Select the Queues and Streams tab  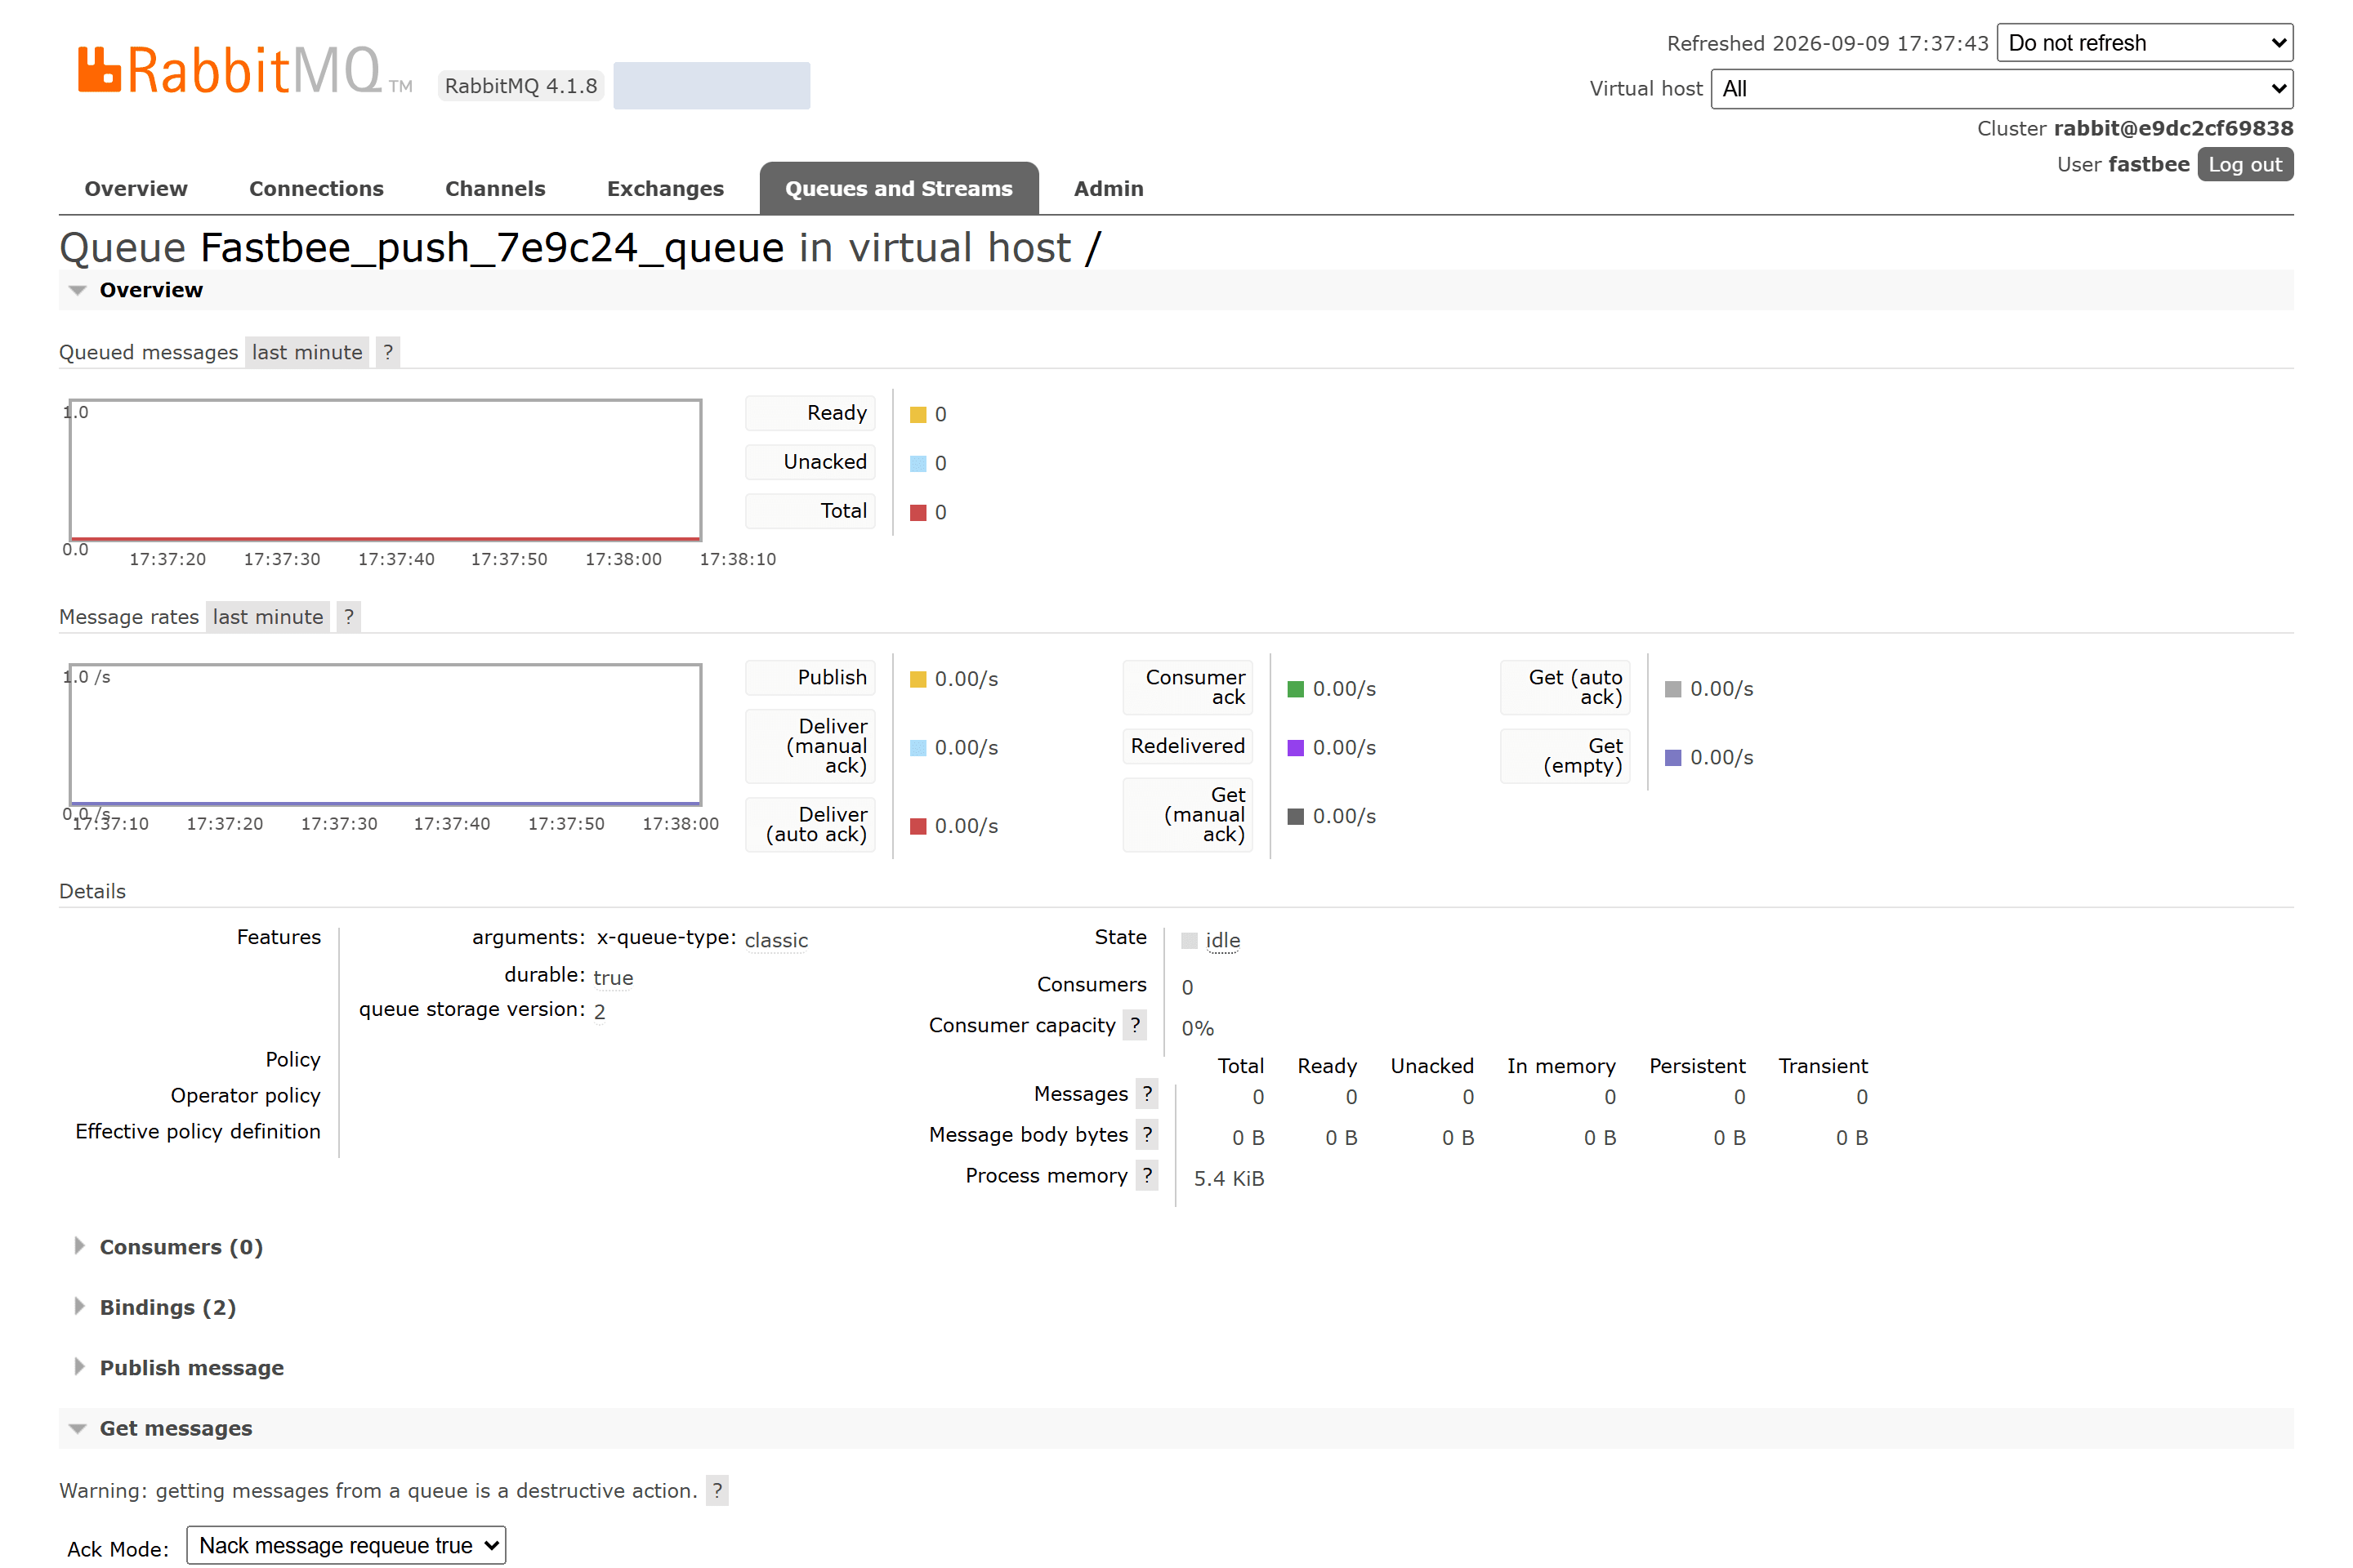pyautogui.click(x=899, y=189)
